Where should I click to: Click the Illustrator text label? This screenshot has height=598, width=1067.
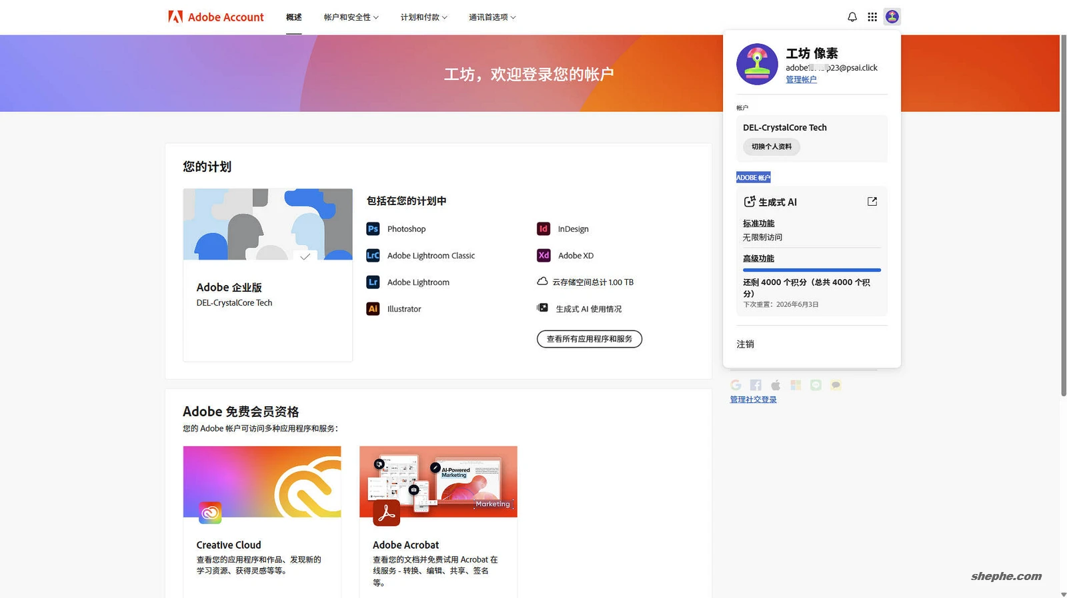403,309
